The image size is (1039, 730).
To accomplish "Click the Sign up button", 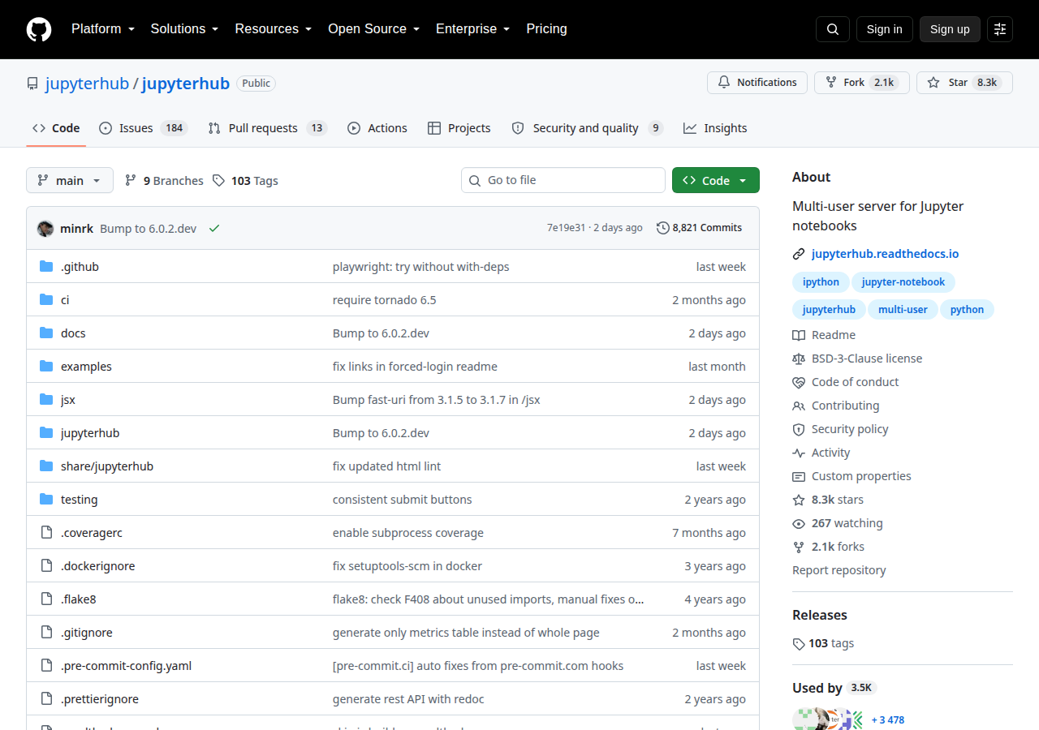I will coord(950,29).
